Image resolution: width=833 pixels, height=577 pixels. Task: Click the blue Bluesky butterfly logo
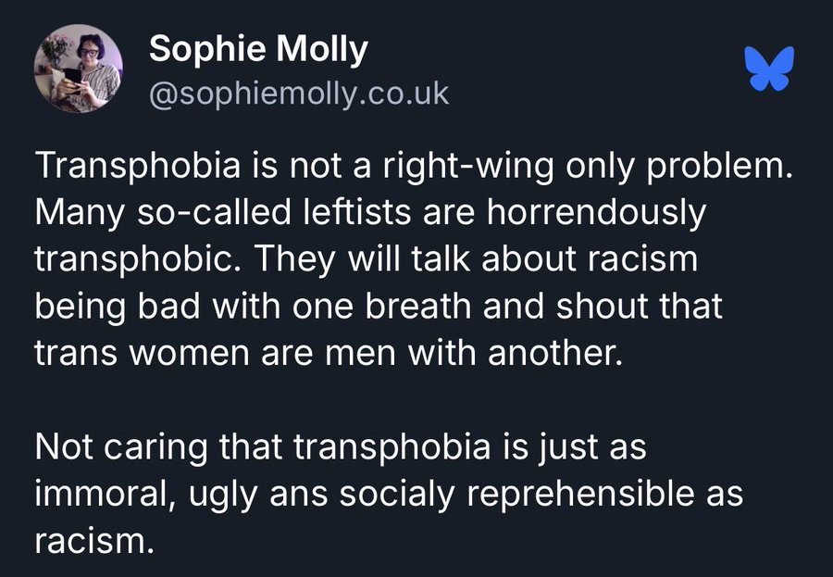pyautogui.click(x=770, y=69)
